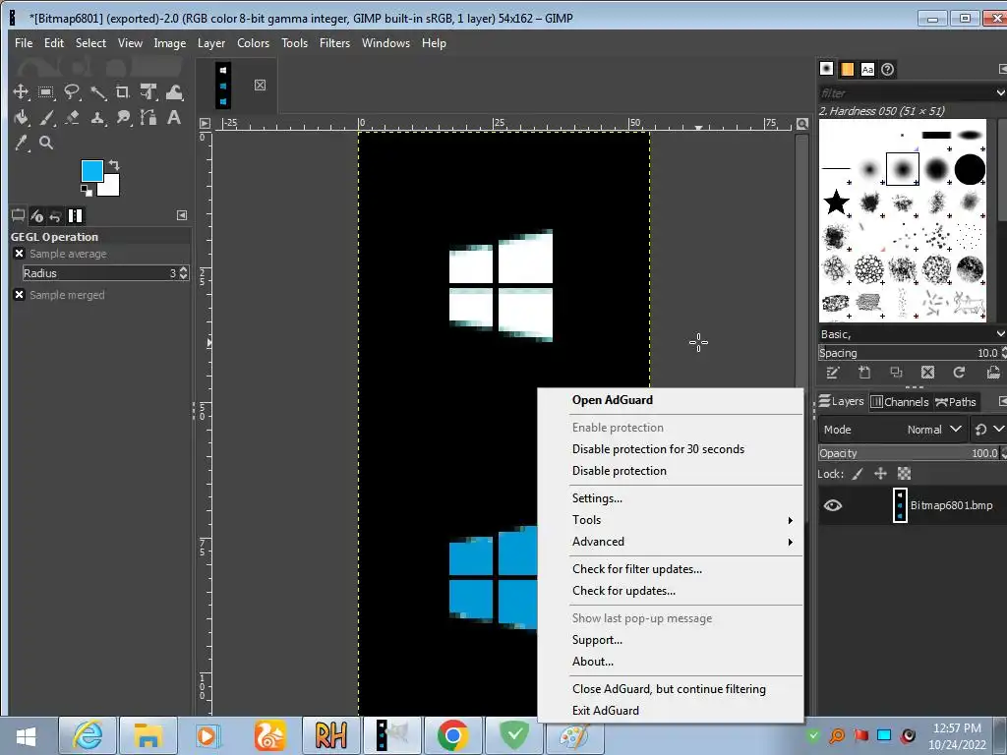The width and height of the screenshot is (1007, 755).
Task: Click Exit AdGuard
Action: (606, 711)
